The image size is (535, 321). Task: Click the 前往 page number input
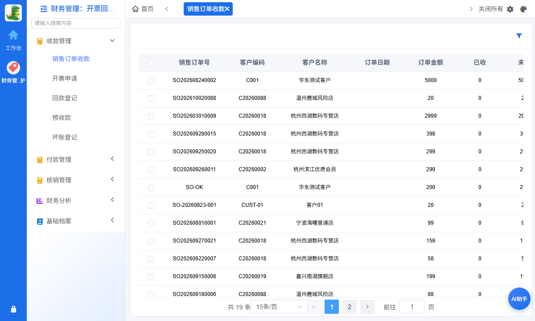pyautogui.click(x=412, y=307)
